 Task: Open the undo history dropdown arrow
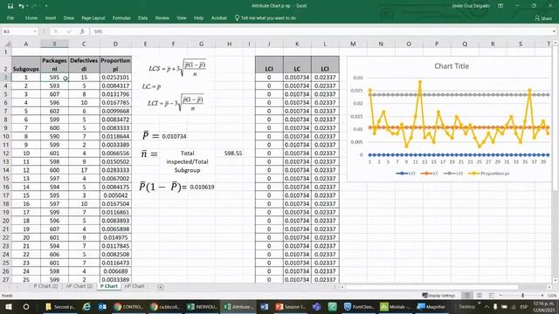pyautogui.click(x=27, y=6)
